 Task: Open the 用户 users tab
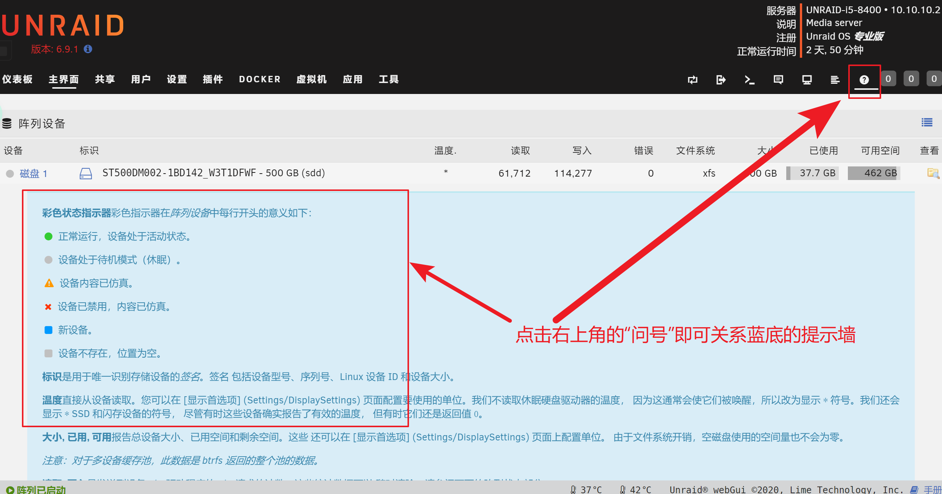pyautogui.click(x=141, y=79)
